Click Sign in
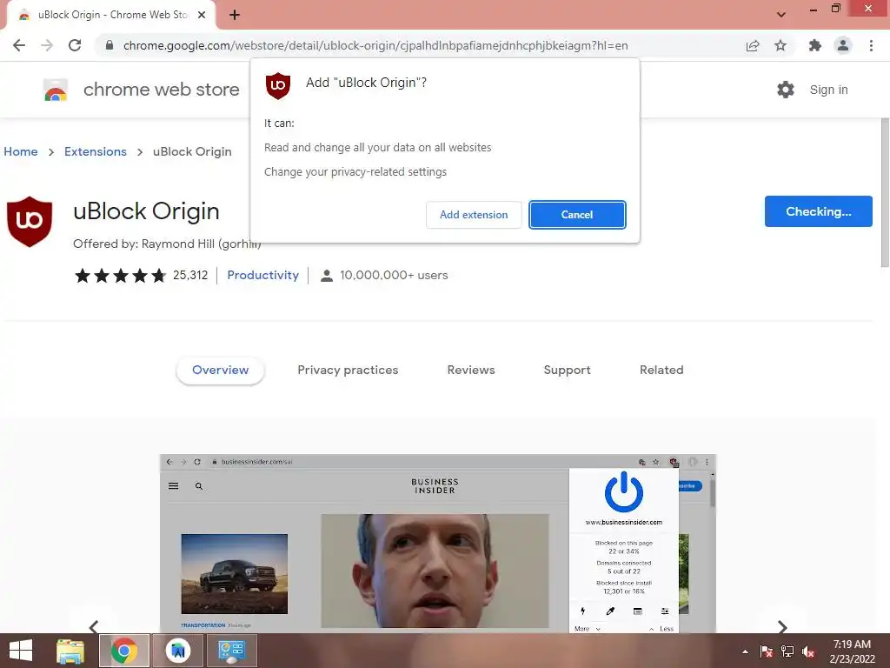This screenshot has width=890, height=668. tap(828, 90)
